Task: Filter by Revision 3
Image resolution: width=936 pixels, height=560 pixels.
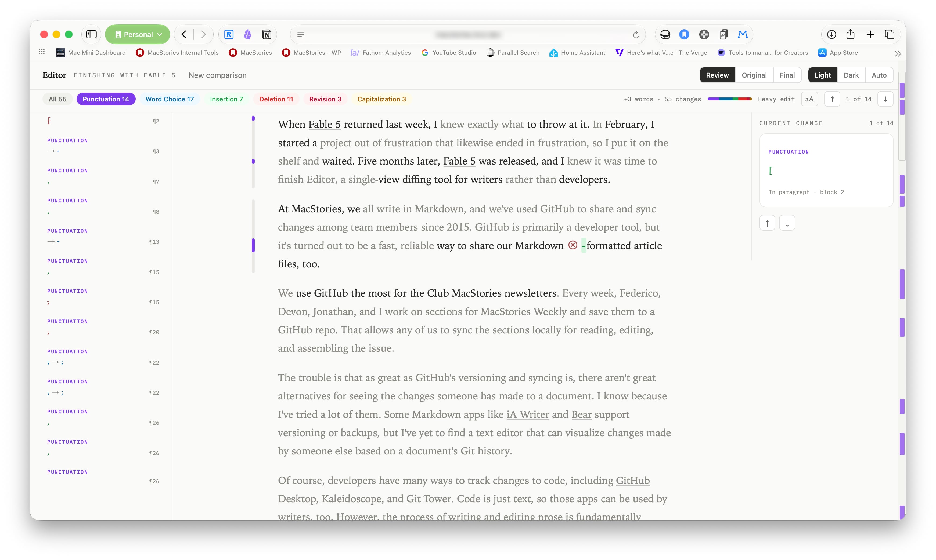Action: [x=325, y=99]
